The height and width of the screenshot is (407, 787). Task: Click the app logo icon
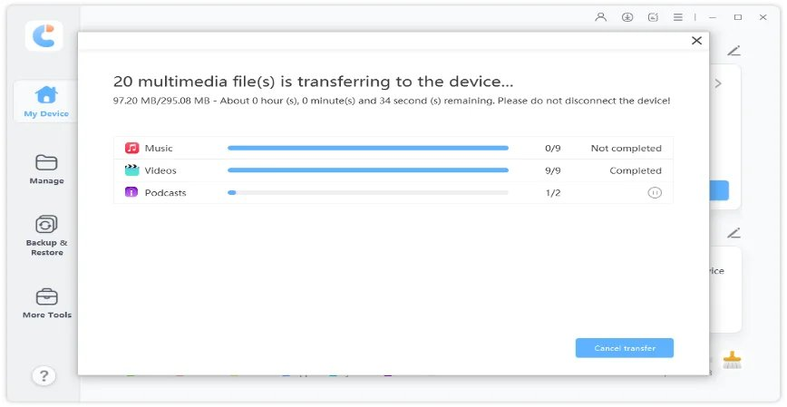click(x=44, y=36)
